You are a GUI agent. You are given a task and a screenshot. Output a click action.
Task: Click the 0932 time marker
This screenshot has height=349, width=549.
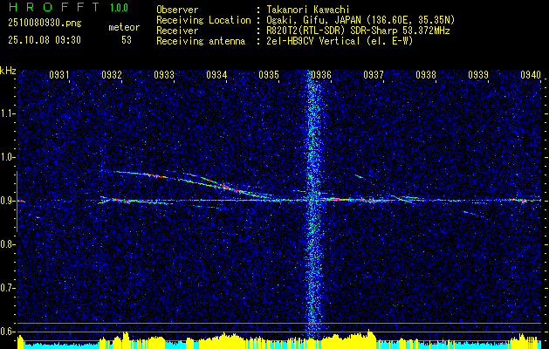[112, 74]
